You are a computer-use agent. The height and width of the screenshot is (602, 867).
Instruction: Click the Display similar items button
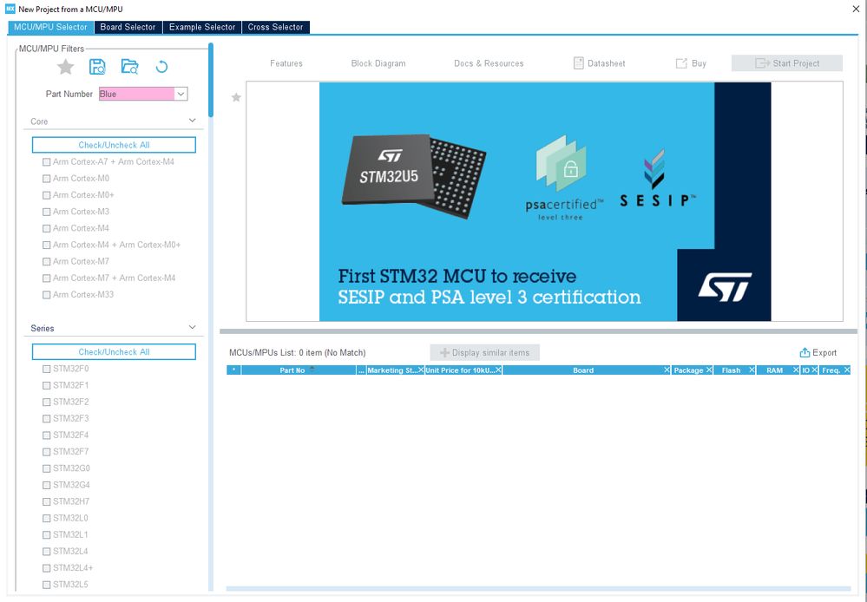tap(485, 353)
